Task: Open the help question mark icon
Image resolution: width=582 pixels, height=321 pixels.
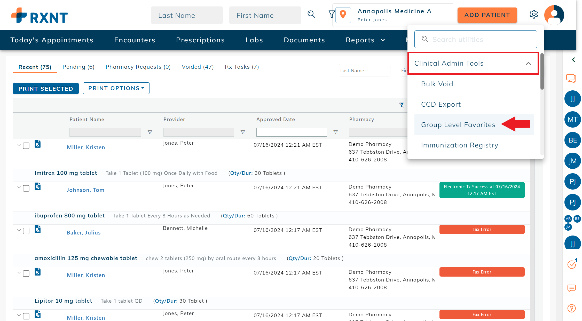Action: tap(572, 308)
